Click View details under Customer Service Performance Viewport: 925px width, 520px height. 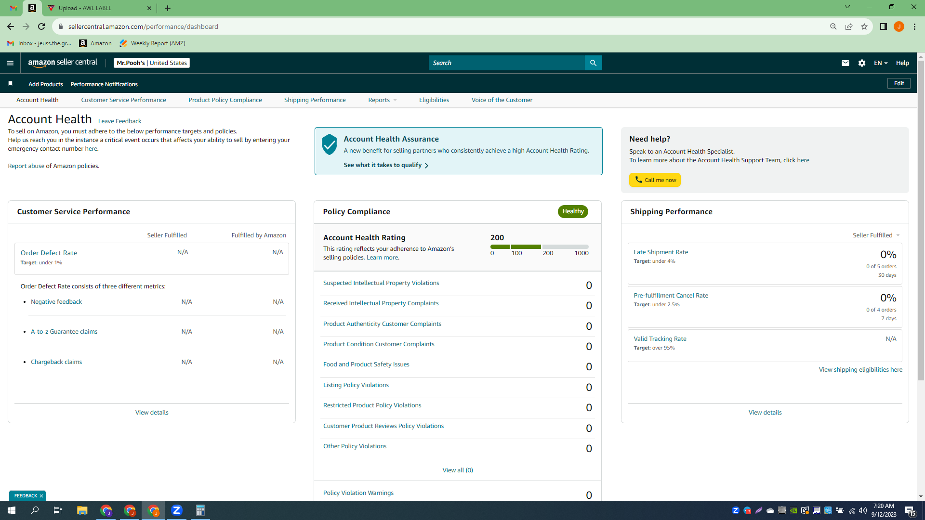coord(152,413)
